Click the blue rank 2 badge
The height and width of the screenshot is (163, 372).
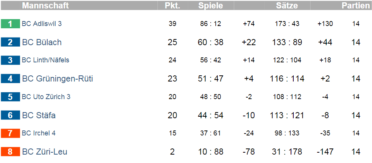(10, 42)
